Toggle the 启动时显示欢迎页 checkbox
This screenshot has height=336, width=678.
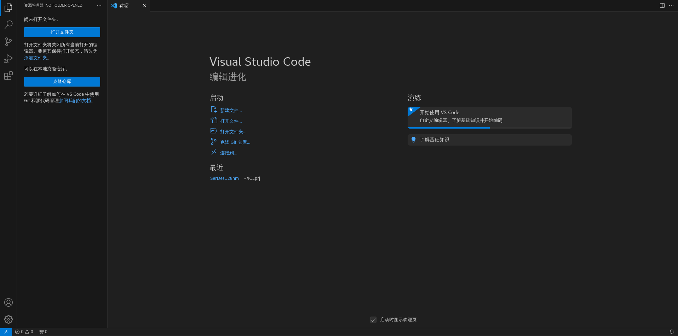pos(373,320)
